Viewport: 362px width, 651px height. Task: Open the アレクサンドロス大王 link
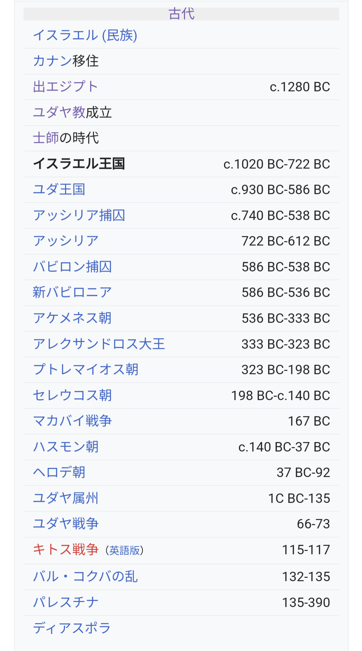[99, 344]
